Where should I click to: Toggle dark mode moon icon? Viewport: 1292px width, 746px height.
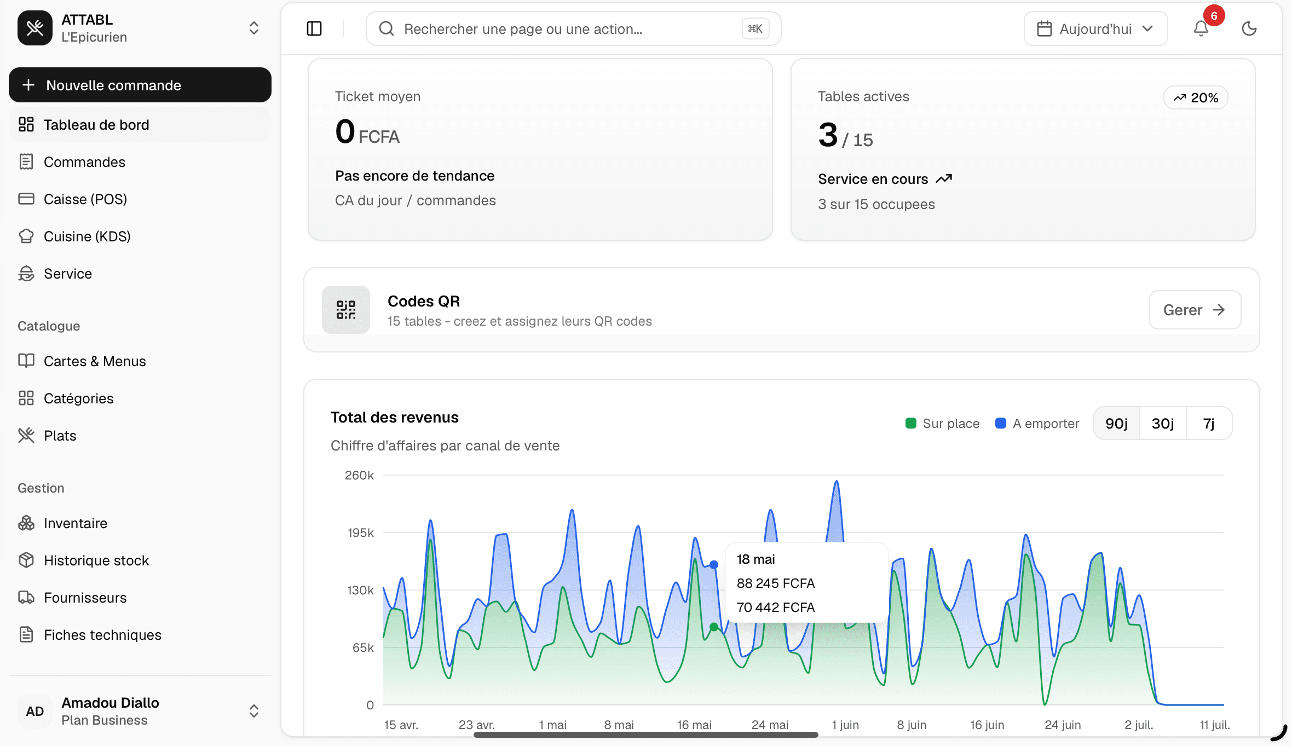tap(1249, 28)
